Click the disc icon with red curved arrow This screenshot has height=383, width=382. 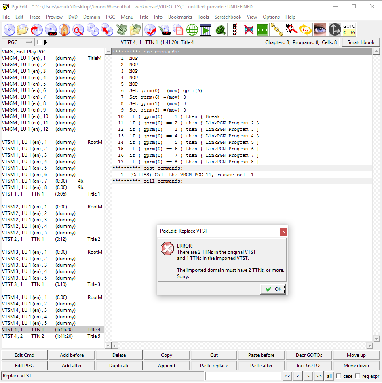coord(36,30)
